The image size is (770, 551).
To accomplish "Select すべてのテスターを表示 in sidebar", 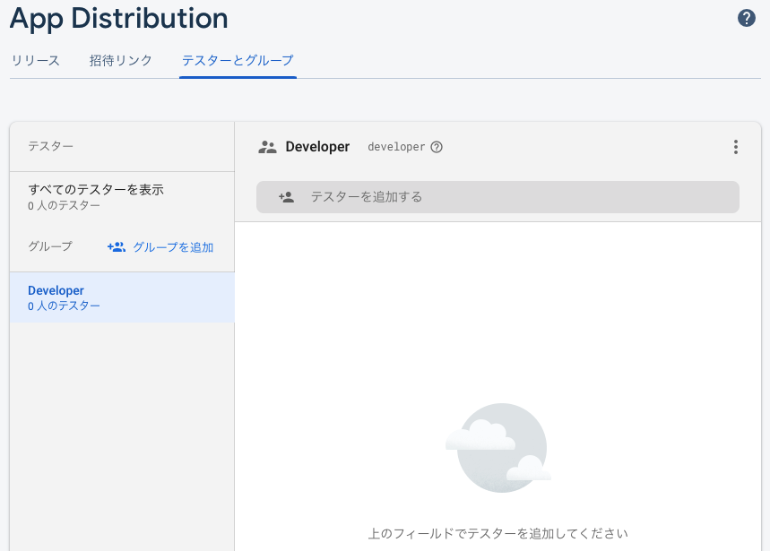I will (122, 197).
